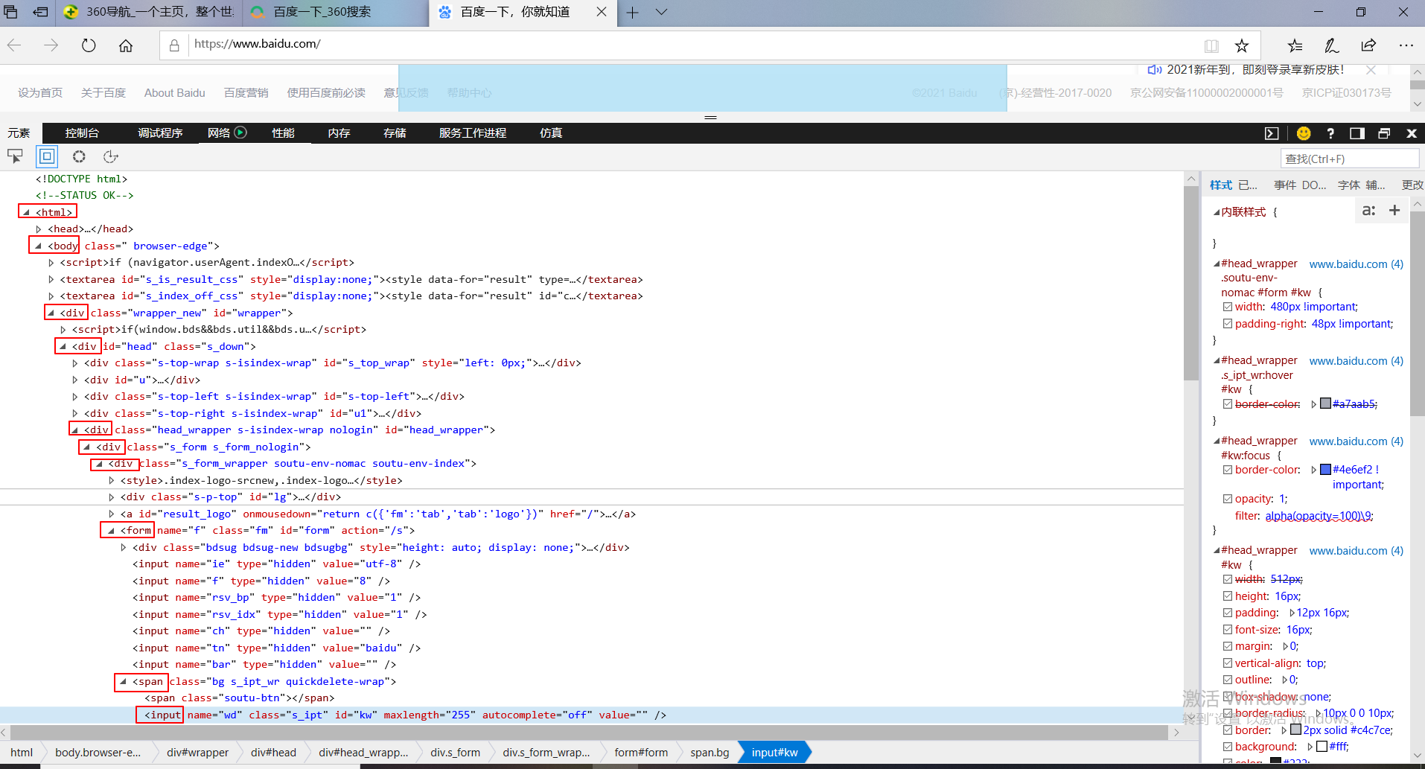The width and height of the screenshot is (1425, 769).
Task: Open the reading view book icon
Action: [1211, 46]
